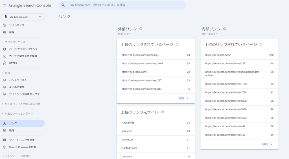Select internal row archives/lp/autochangemachine
The height and width of the screenshot is (159, 289).
(239, 74)
